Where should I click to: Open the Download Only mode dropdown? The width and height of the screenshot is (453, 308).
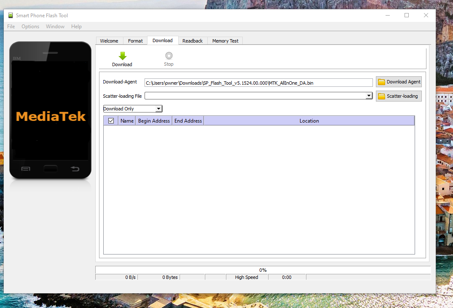click(x=133, y=109)
